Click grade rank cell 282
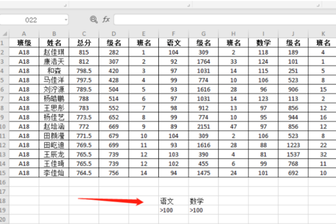 (114, 52)
